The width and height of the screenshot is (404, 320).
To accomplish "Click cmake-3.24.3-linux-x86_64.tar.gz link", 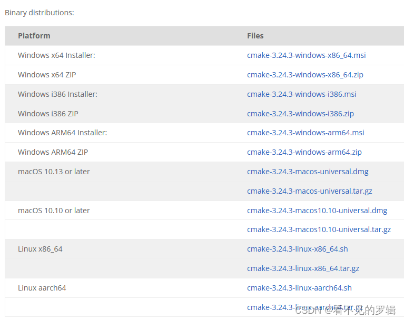I will point(303,268).
